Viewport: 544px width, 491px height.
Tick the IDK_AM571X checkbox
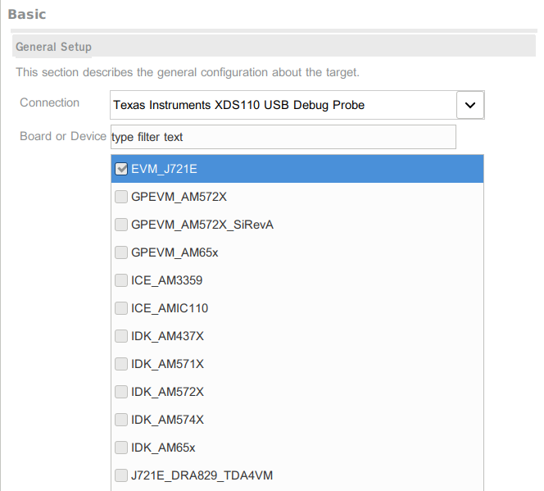(121, 364)
